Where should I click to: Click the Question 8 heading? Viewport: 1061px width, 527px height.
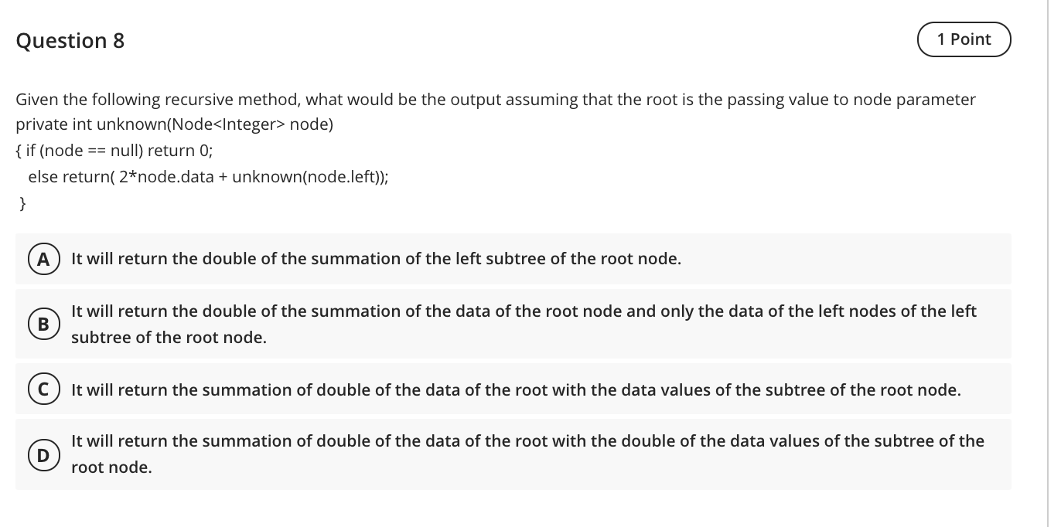tap(70, 40)
